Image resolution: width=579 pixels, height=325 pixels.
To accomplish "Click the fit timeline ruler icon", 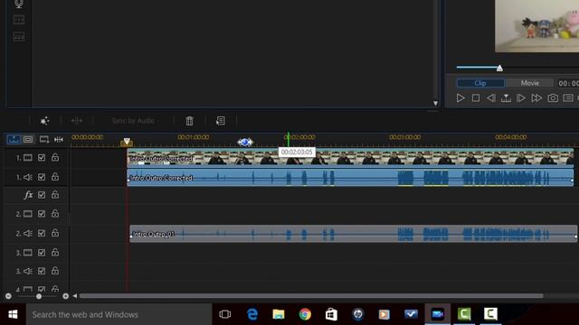I will click(x=58, y=139).
